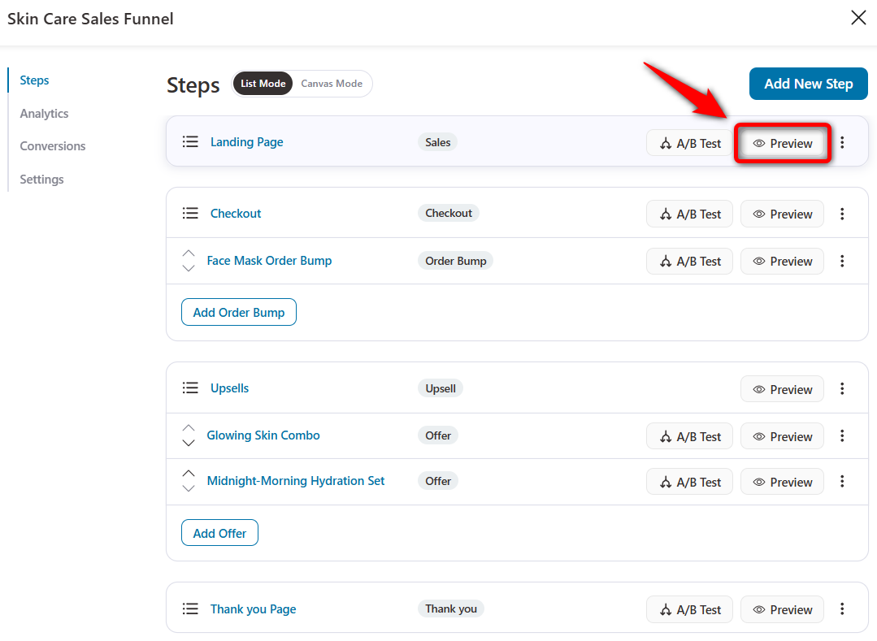Move Glowing Skin Combo down
Image resolution: width=877 pixels, height=641 pixels.
(189, 443)
